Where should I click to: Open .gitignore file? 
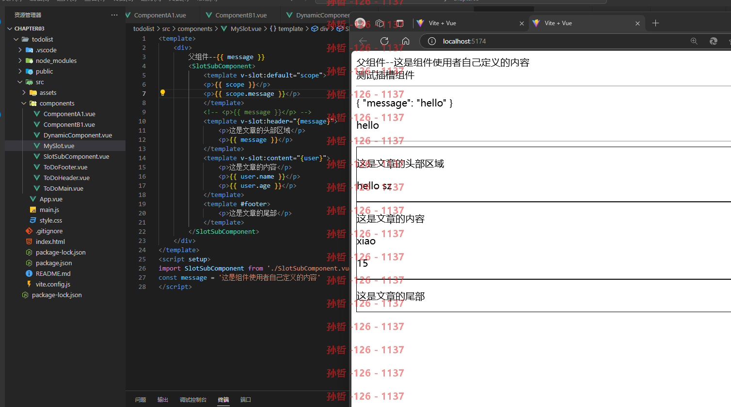(x=49, y=231)
